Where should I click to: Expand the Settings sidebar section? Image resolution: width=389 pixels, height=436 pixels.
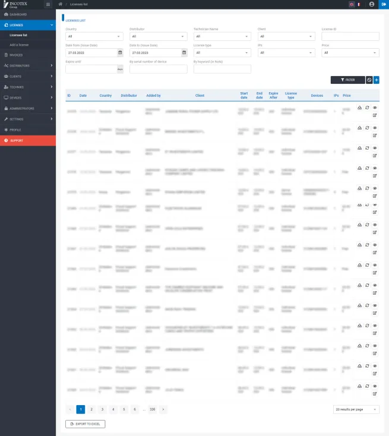click(x=28, y=119)
